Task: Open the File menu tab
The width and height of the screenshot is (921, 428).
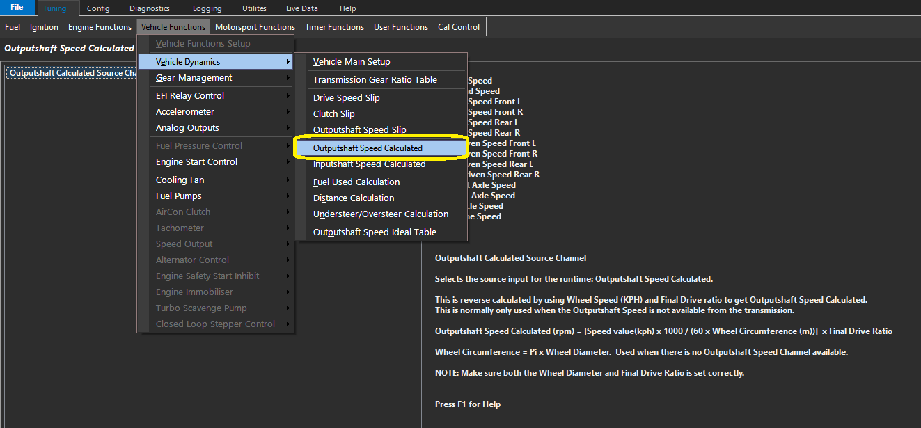Action: pyautogui.click(x=17, y=8)
